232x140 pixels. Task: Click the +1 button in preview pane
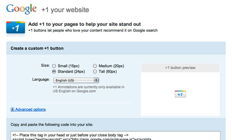tap(180, 94)
